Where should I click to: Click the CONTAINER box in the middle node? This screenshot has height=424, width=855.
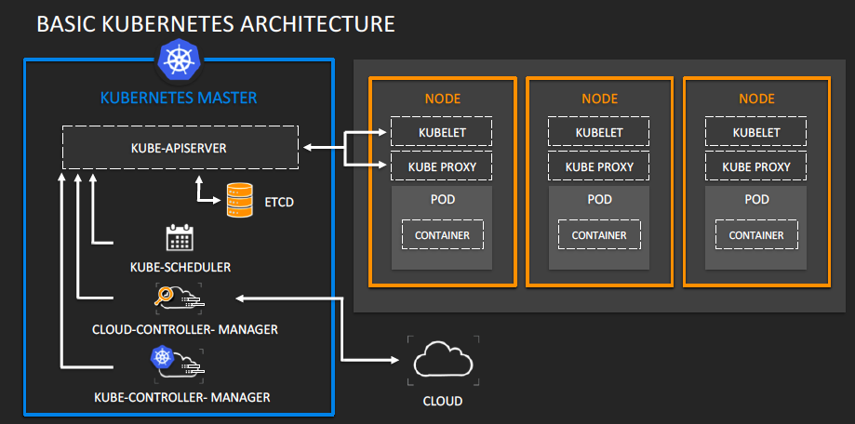(599, 235)
